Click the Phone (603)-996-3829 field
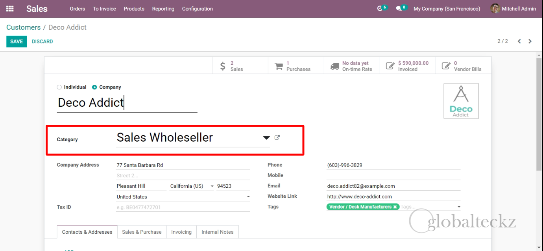This screenshot has width=543, height=251. click(x=393, y=165)
